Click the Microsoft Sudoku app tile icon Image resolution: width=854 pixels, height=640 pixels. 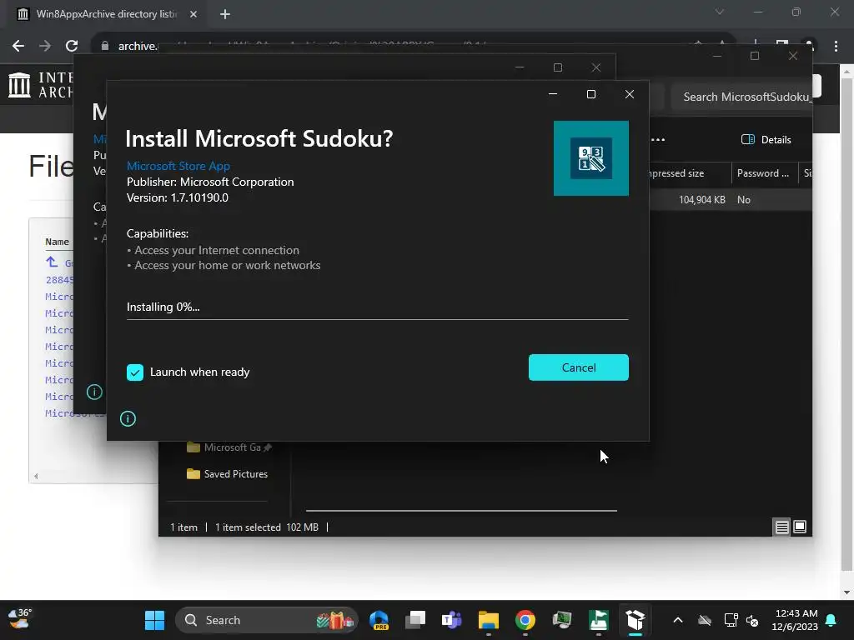point(591,158)
